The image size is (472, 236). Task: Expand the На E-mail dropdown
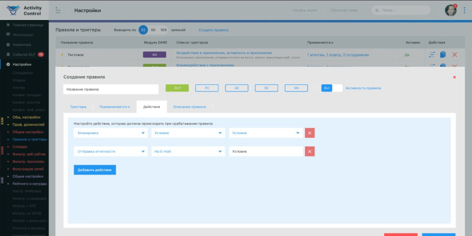tap(188, 152)
